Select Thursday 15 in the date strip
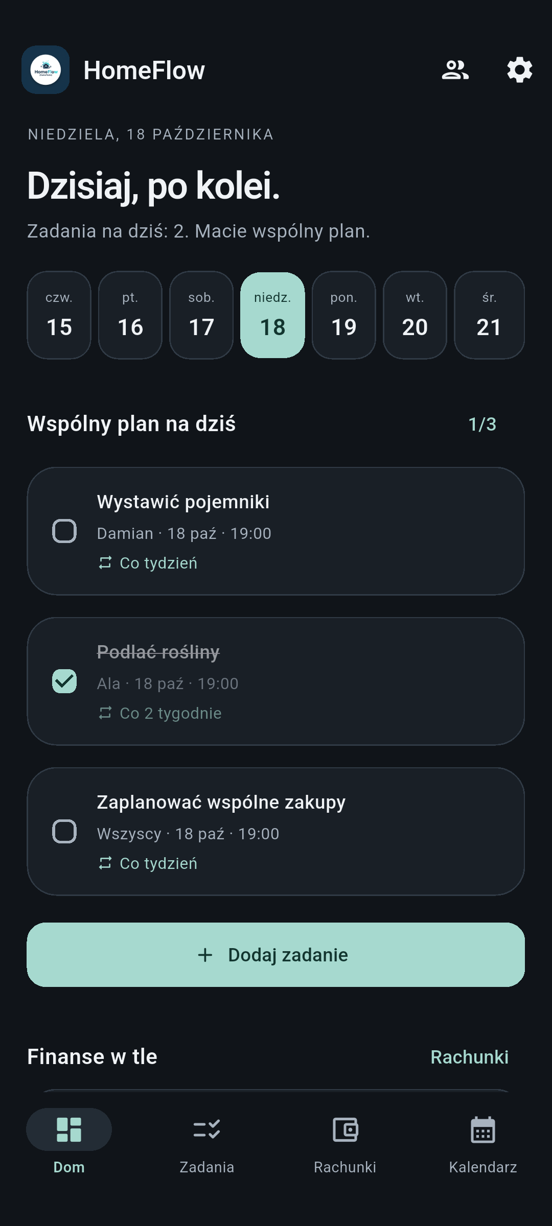Viewport: 552px width, 1226px height. pyautogui.click(x=59, y=315)
